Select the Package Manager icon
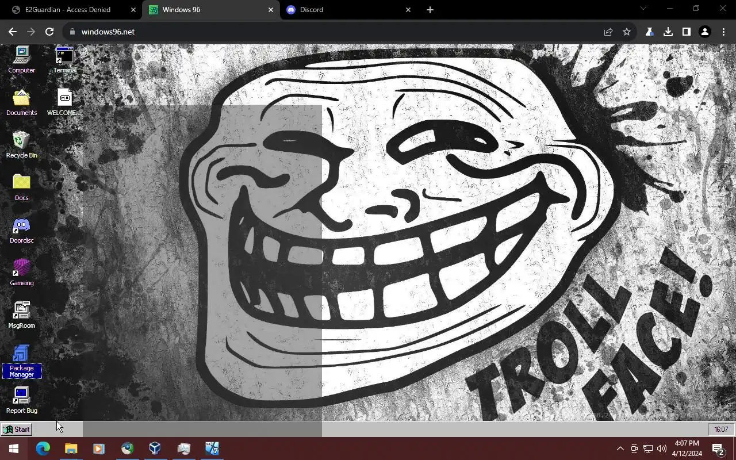This screenshot has height=460, width=736. click(x=21, y=361)
